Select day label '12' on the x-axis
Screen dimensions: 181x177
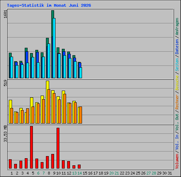[x=69, y=173]
